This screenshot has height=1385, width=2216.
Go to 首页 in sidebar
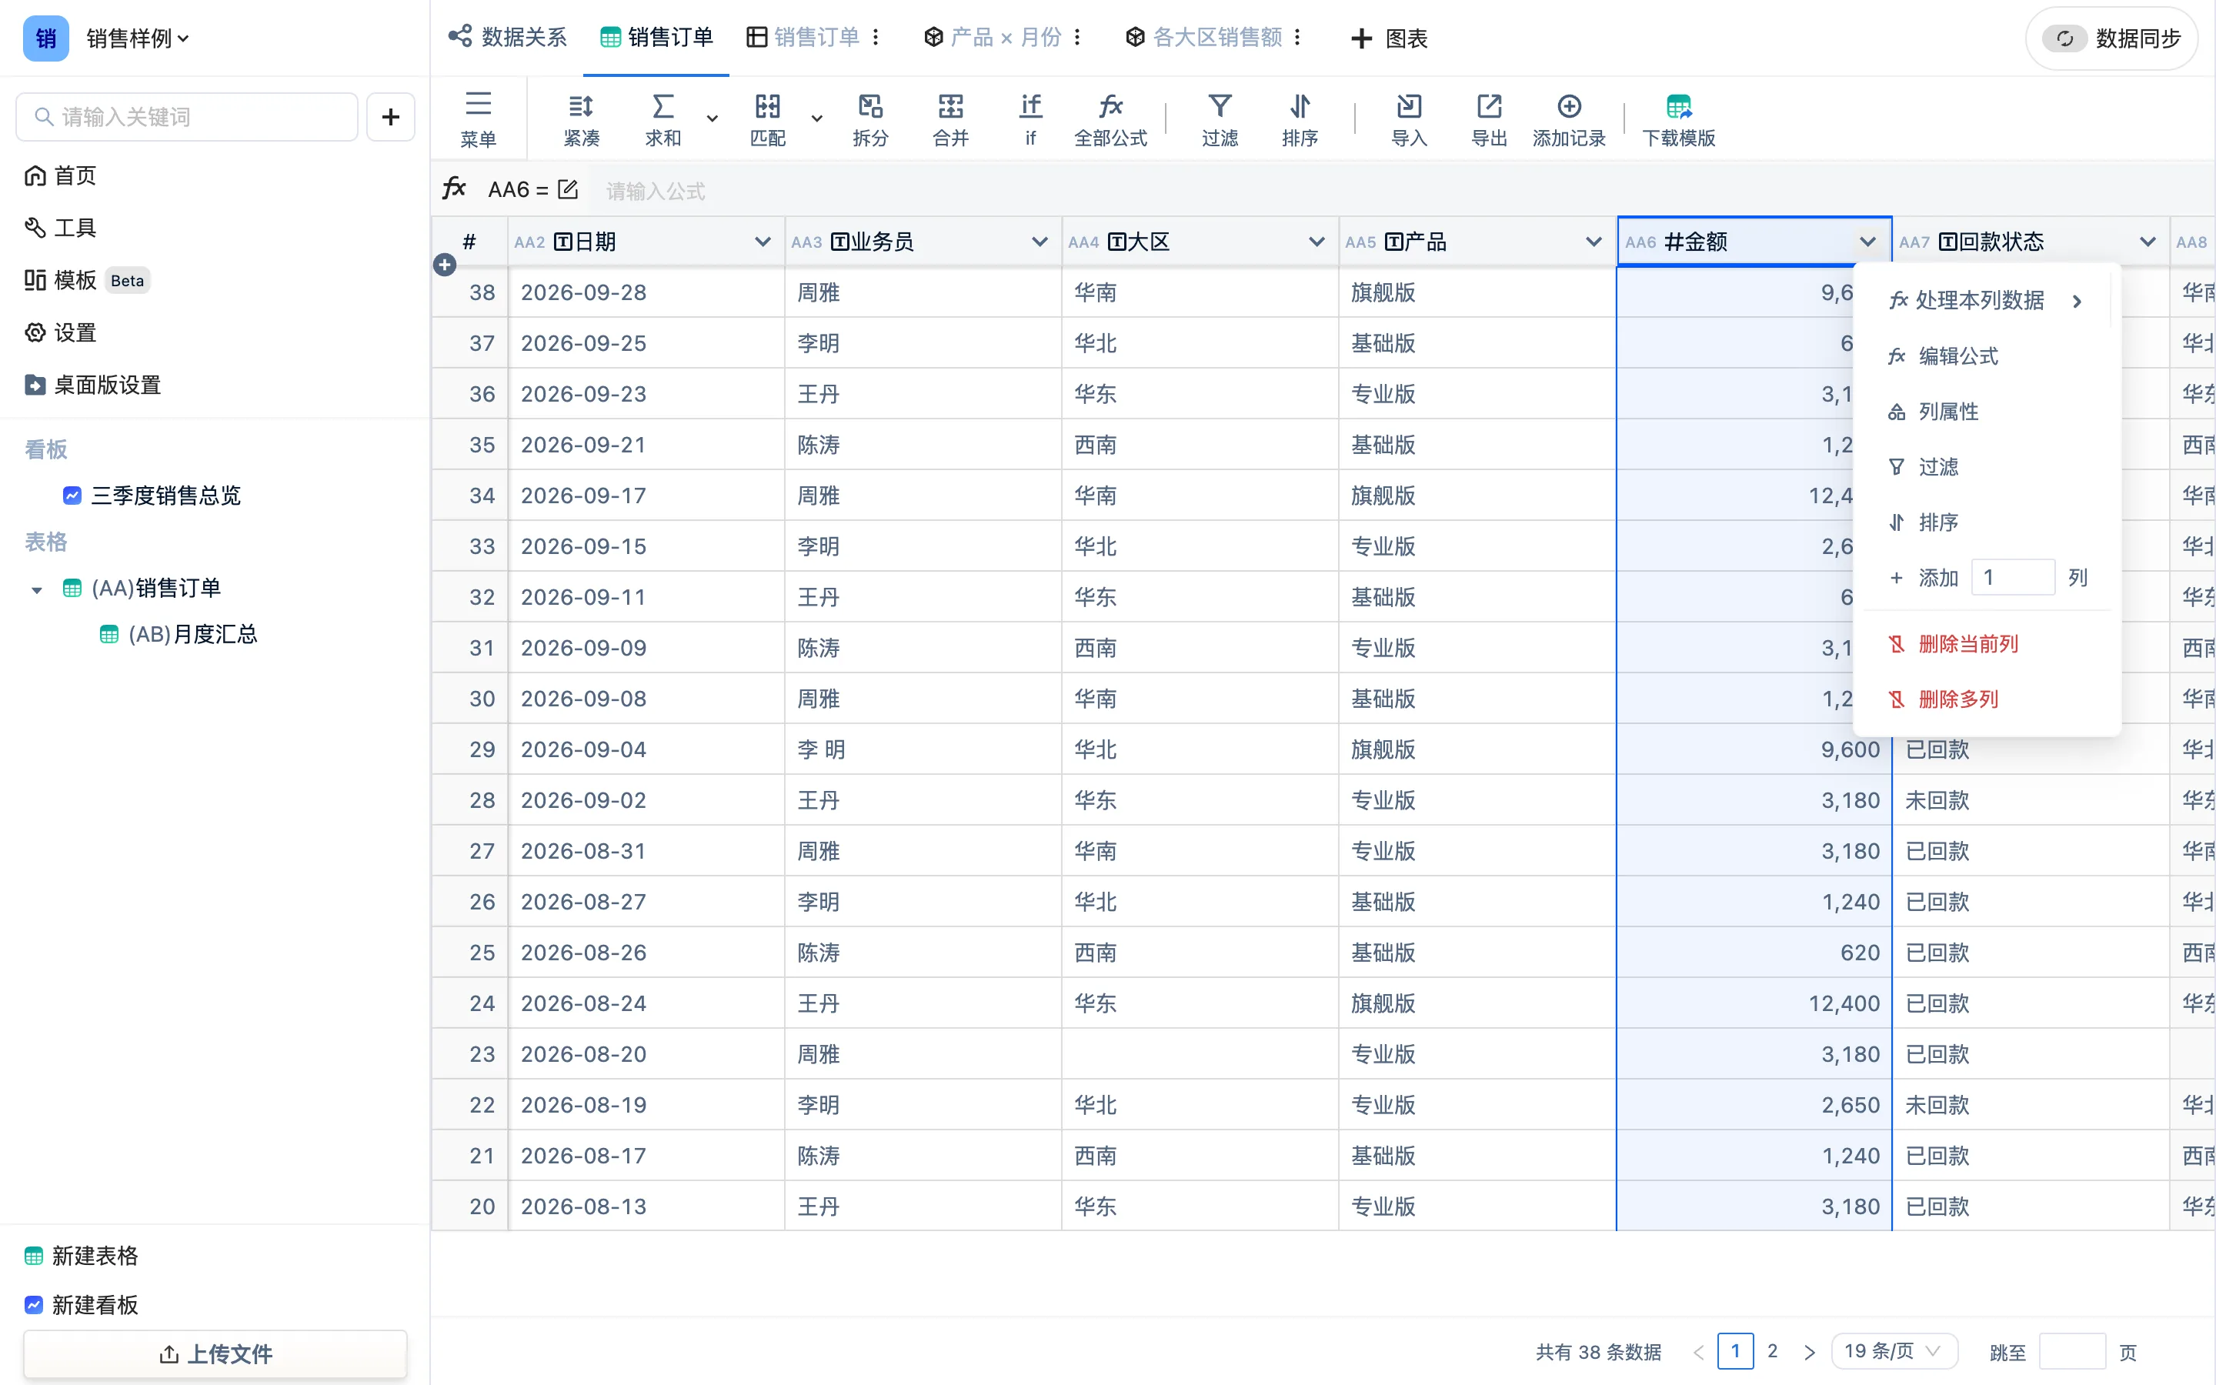61,175
